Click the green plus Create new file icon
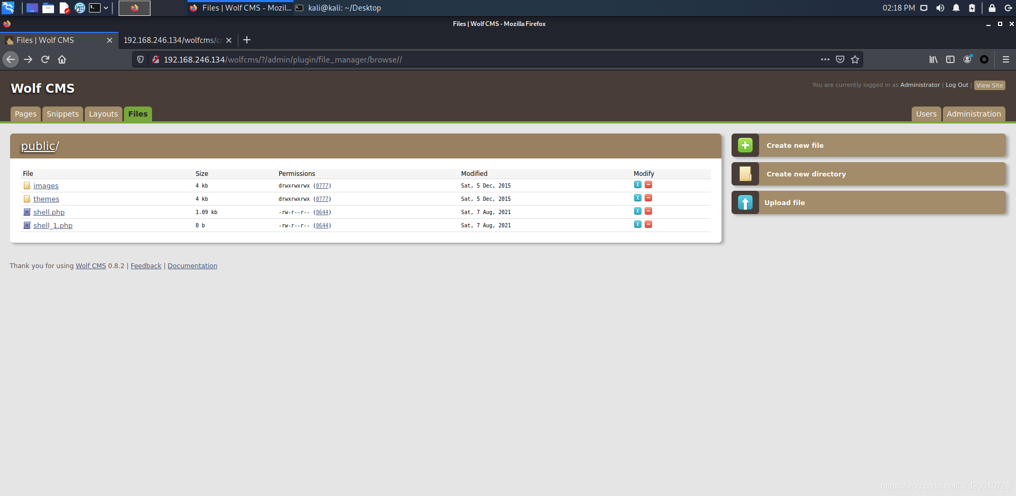 coord(745,145)
